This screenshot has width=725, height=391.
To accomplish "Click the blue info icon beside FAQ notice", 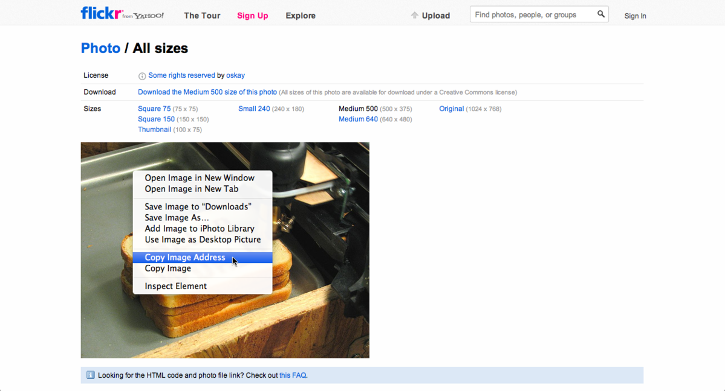I will click(x=90, y=375).
